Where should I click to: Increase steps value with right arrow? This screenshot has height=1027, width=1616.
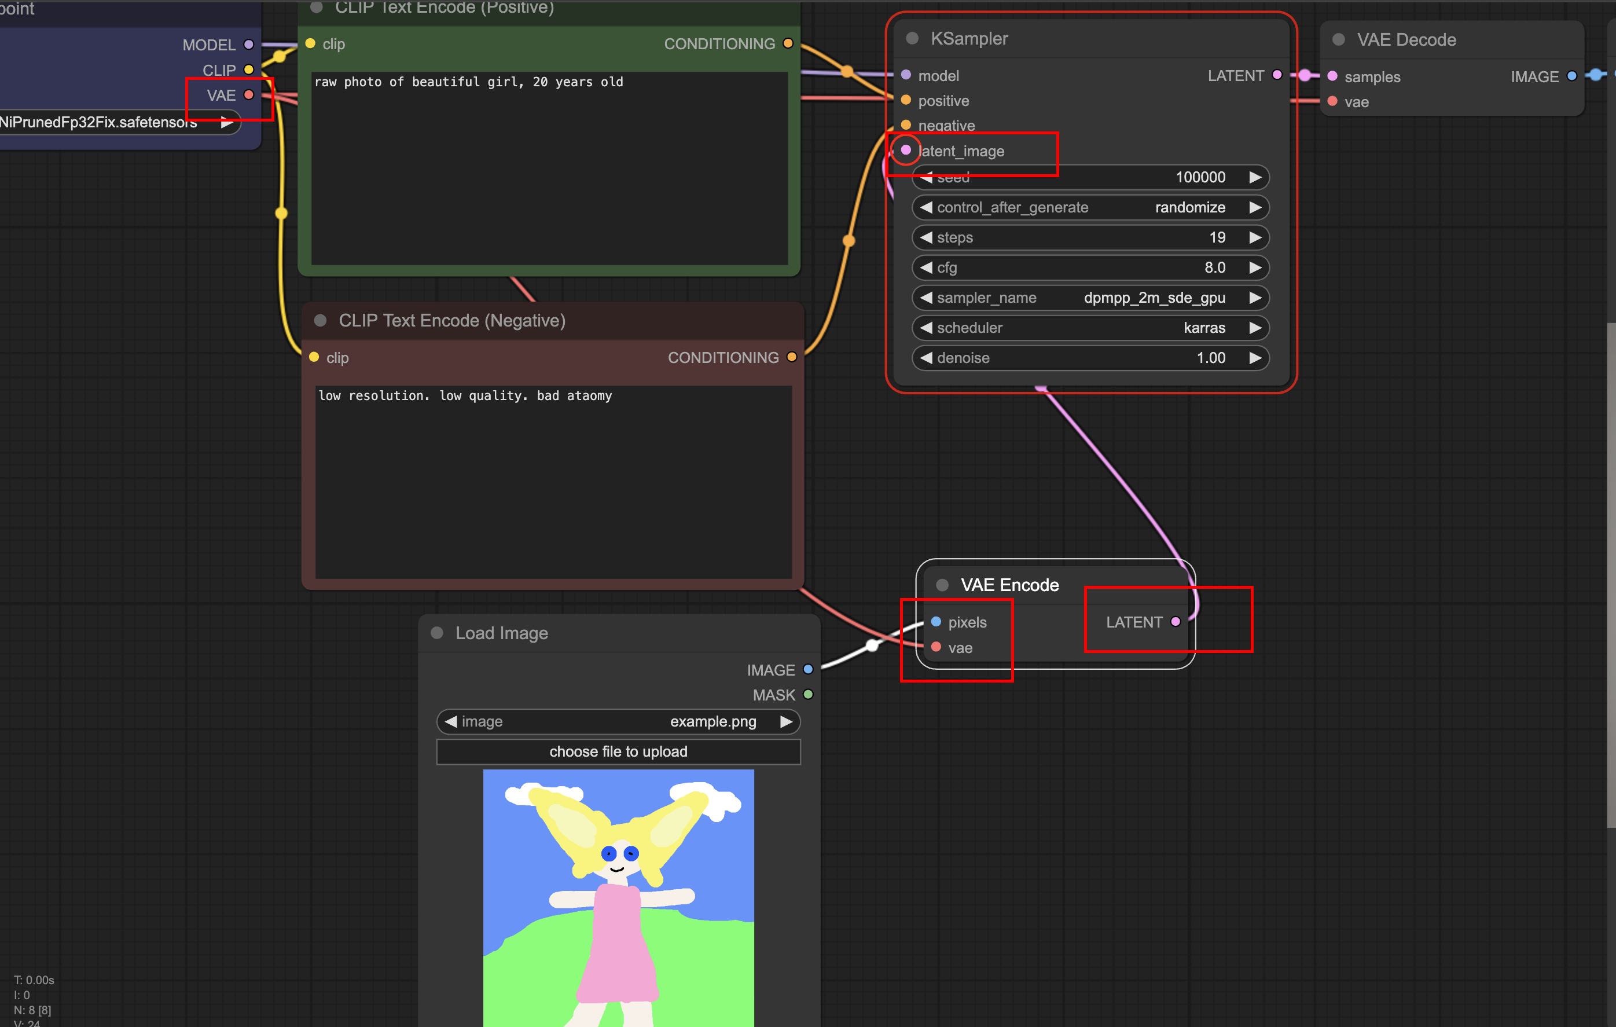[1254, 237]
